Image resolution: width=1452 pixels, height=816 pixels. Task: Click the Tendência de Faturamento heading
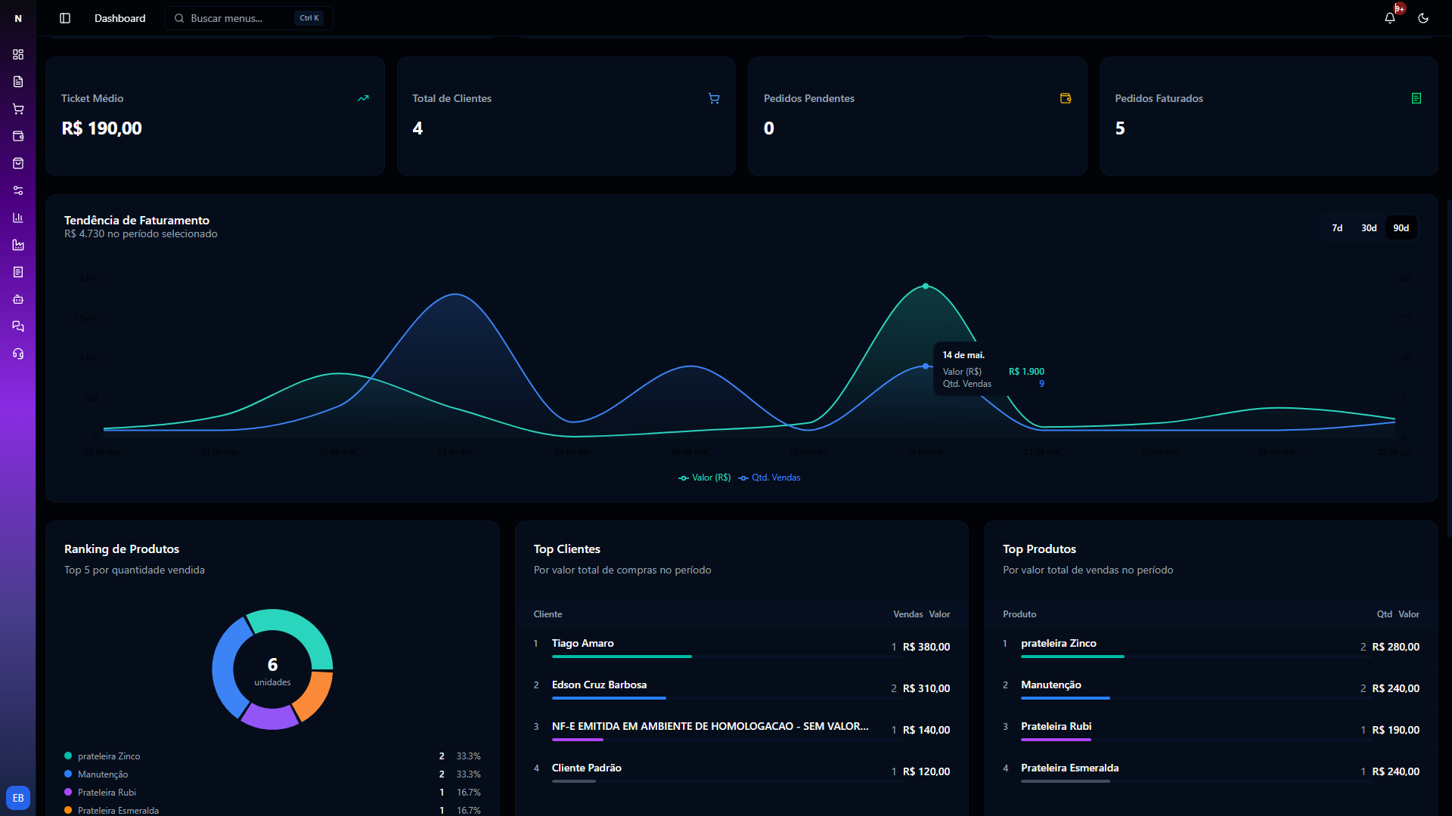(137, 220)
